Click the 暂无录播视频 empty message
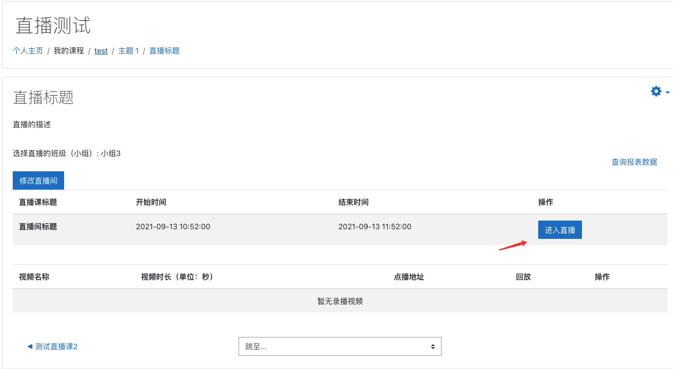 (340, 301)
